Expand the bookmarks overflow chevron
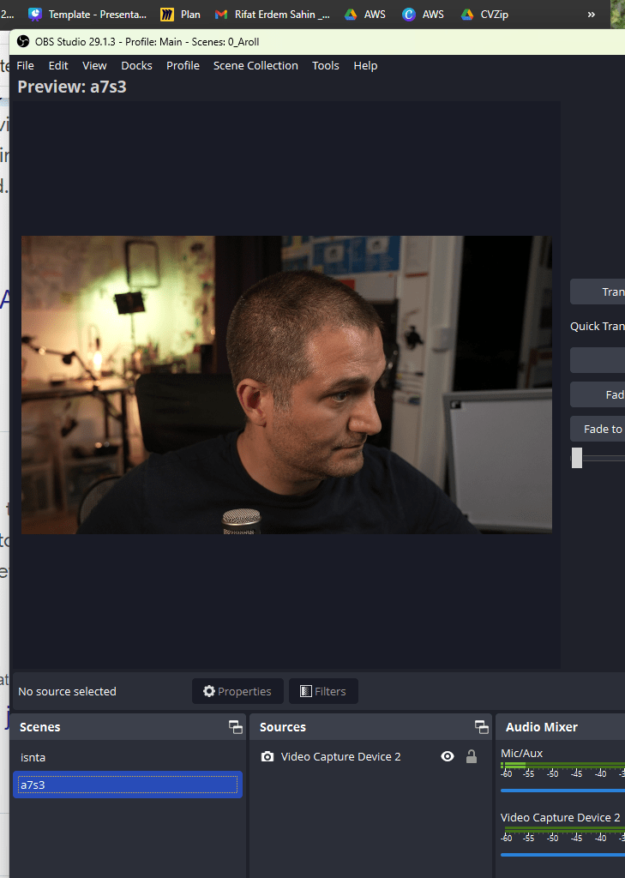The width and height of the screenshot is (625, 878). click(x=592, y=15)
